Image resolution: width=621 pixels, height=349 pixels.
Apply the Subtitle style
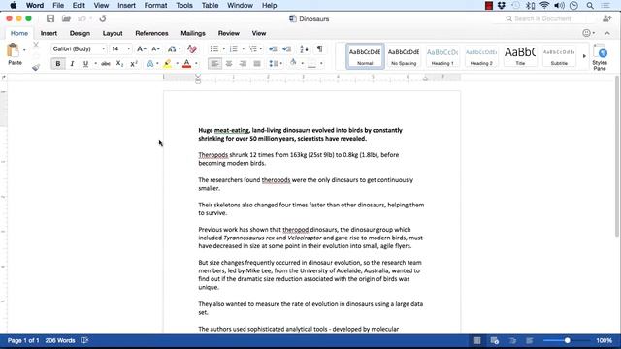559,56
